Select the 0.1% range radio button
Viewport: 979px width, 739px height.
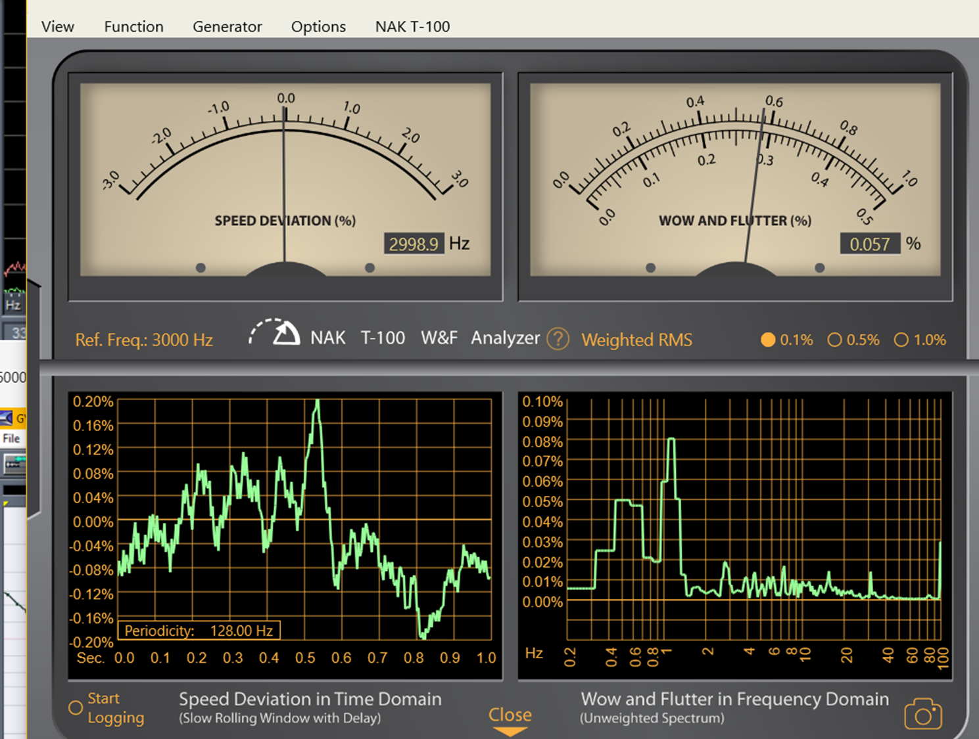coord(767,340)
